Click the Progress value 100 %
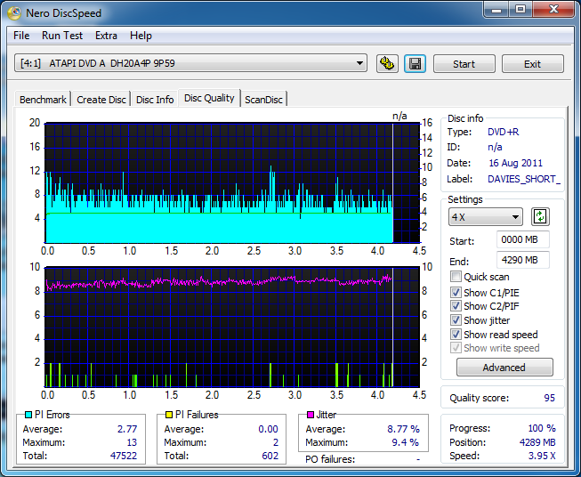 pos(542,428)
